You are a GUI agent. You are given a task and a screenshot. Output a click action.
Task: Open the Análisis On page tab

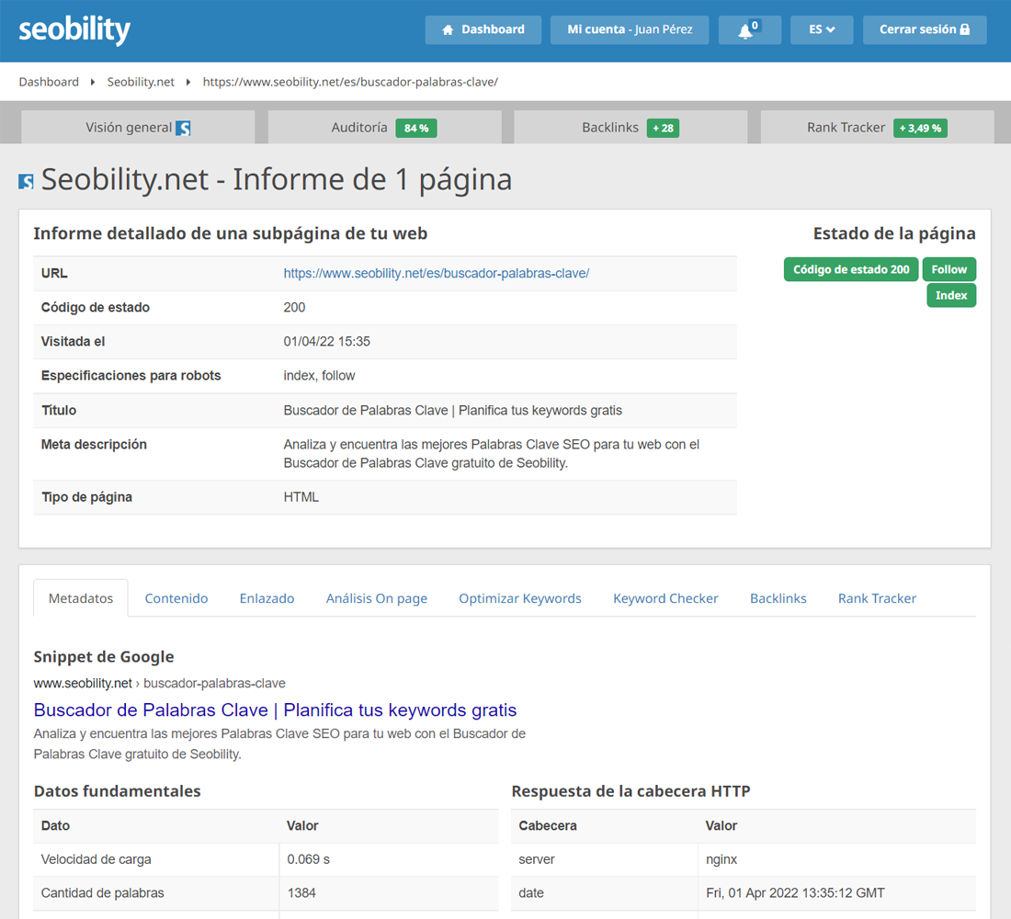(377, 598)
